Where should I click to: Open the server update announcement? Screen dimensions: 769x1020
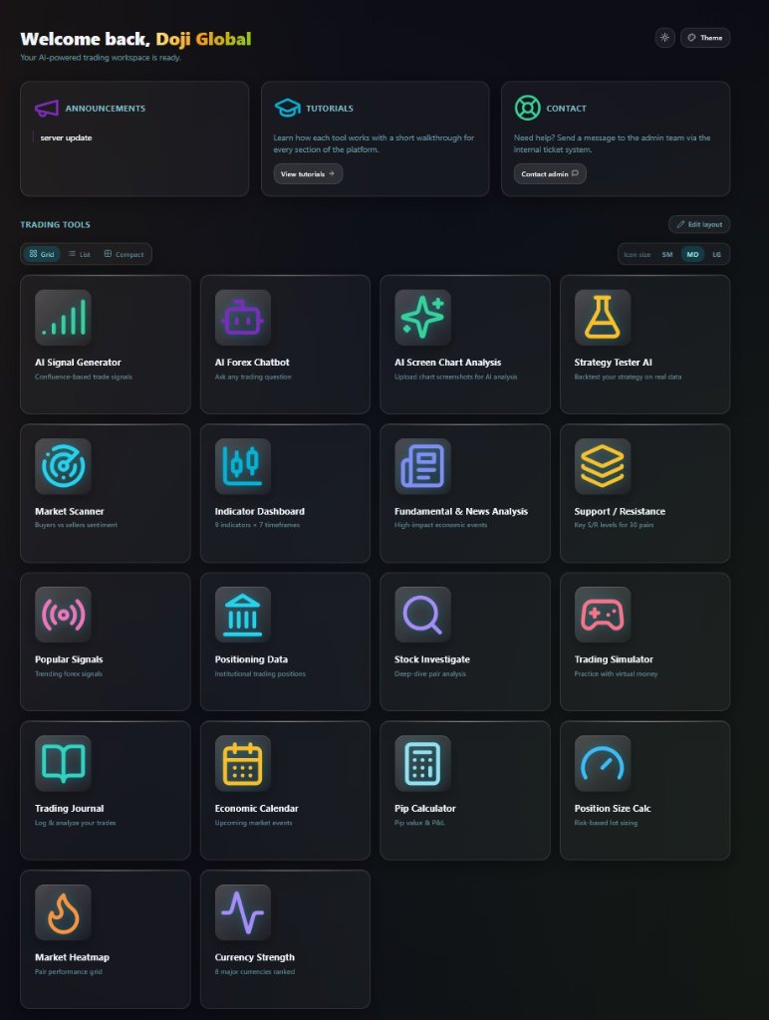(66, 137)
